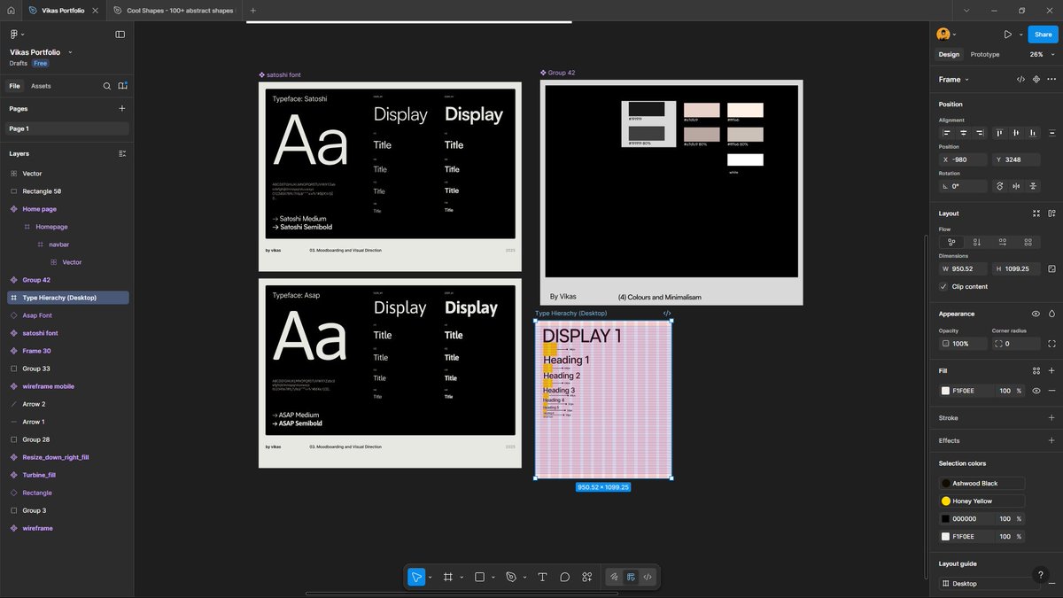The height and width of the screenshot is (598, 1063).
Task: Click the X position input field
Action: tap(962, 159)
